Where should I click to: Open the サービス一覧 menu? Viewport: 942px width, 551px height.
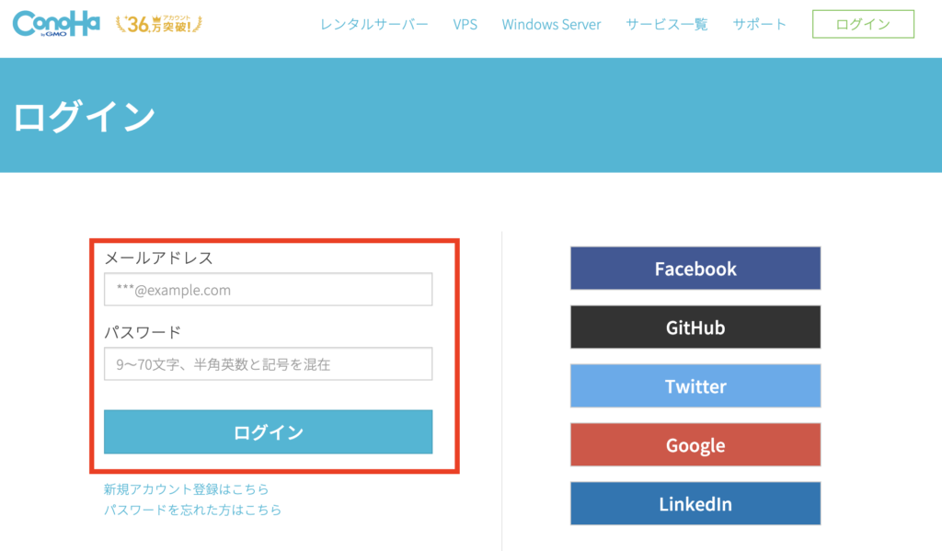[x=667, y=25]
